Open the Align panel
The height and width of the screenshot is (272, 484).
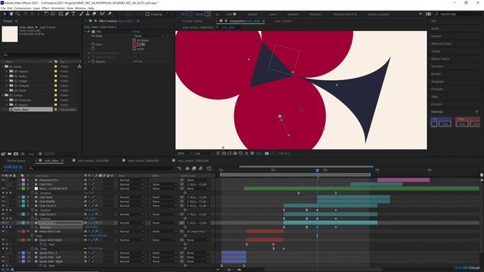pos(435,97)
